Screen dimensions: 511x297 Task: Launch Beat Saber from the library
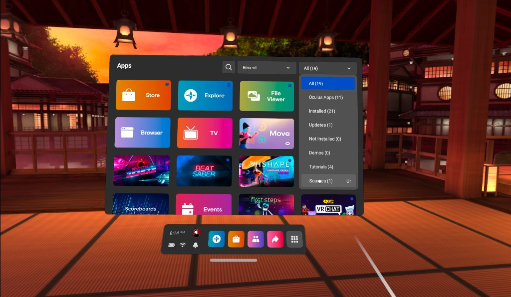pos(204,170)
